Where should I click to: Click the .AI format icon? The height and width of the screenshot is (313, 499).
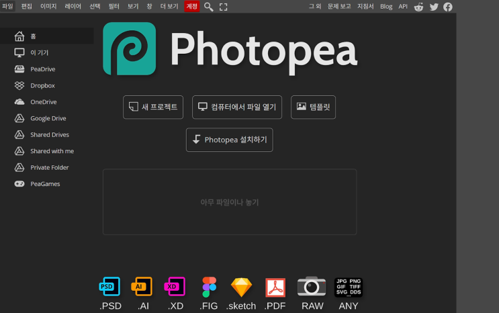pyautogui.click(x=142, y=286)
